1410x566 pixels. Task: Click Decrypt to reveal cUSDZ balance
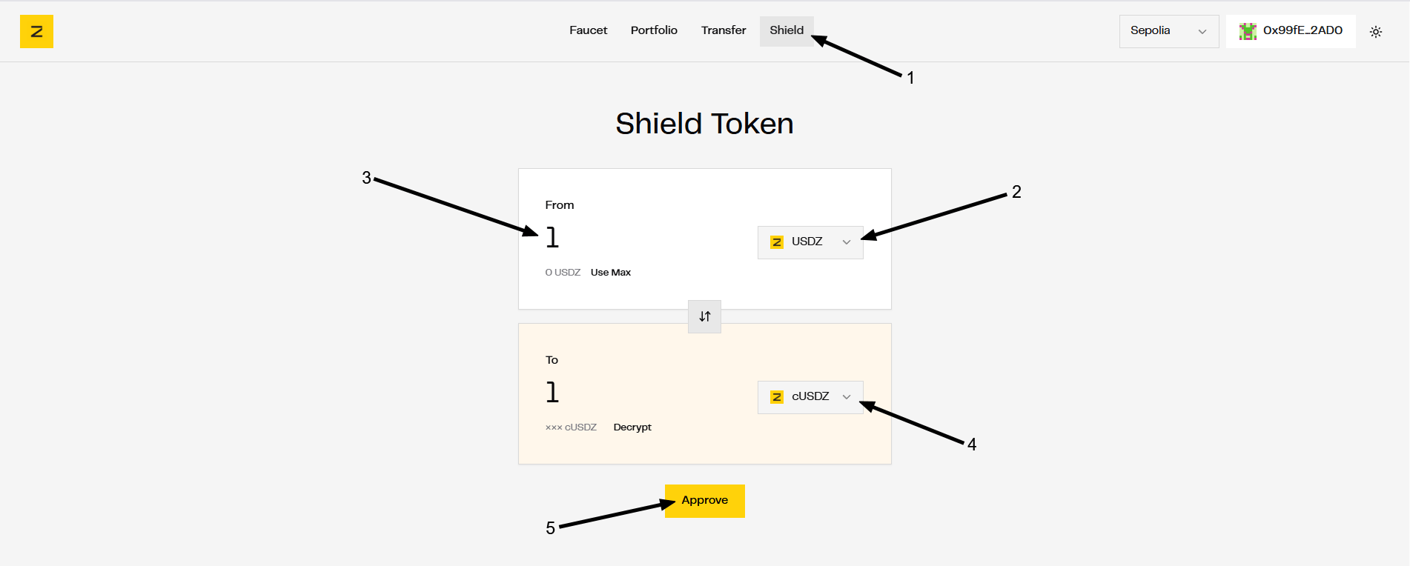click(632, 427)
